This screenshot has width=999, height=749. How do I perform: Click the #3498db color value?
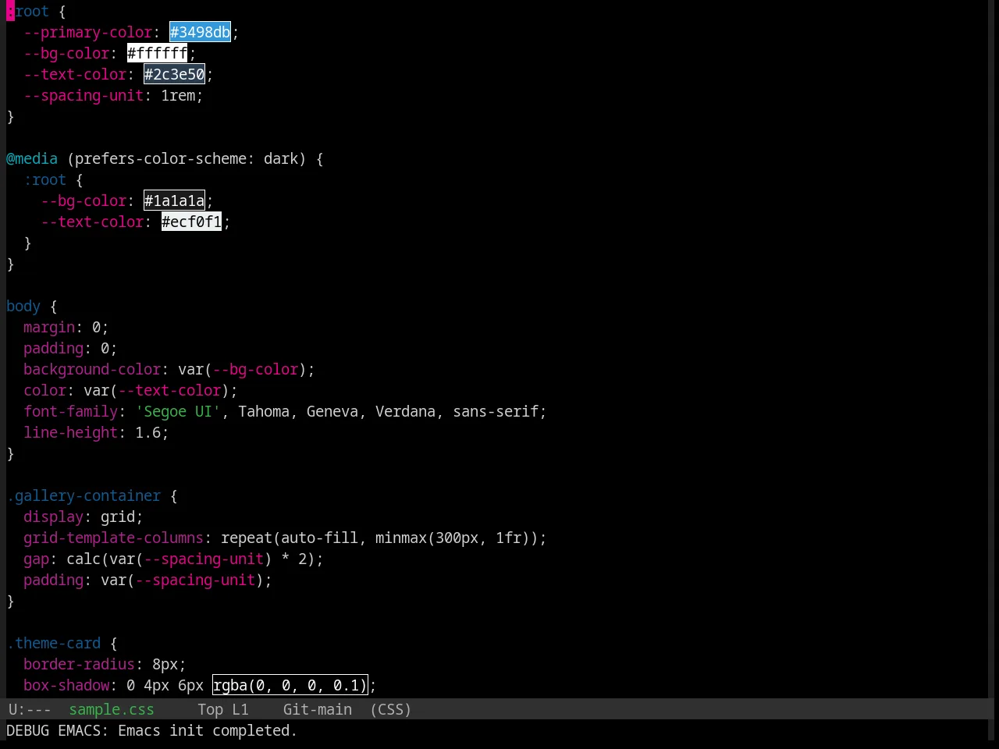coord(200,32)
